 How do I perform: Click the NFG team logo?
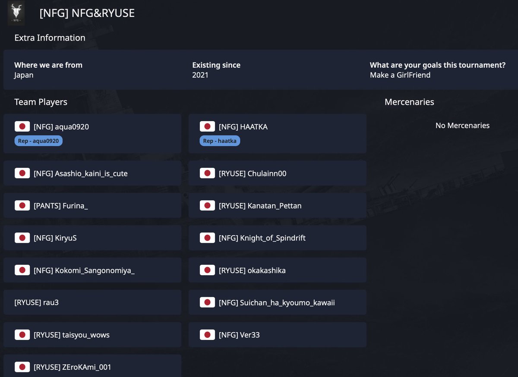tap(16, 13)
